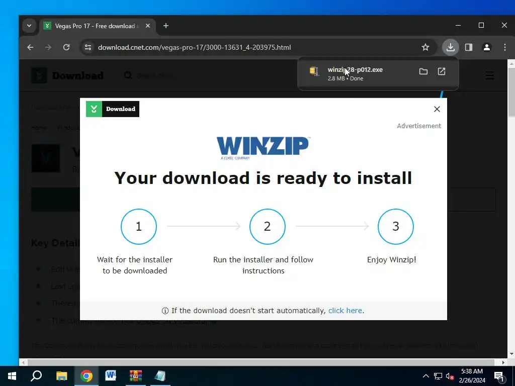Show hidden system tray icons
This screenshot has width=515, height=386.
point(425,376)
